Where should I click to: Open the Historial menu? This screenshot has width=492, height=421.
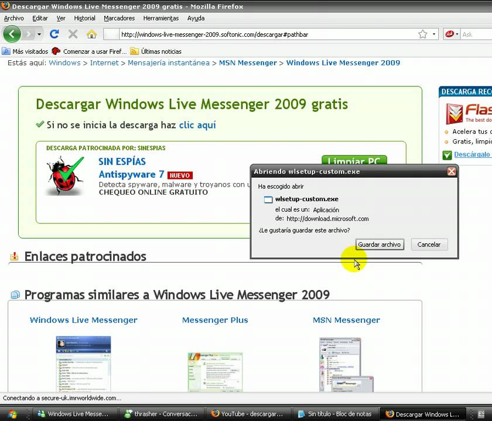click(x=84, y=18)
